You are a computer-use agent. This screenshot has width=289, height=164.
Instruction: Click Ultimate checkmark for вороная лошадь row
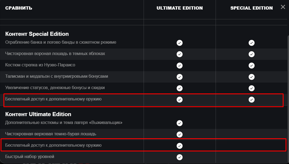pyautogui.click(x=180, y=54)
